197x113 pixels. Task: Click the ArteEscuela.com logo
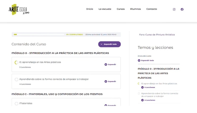[19, 10]
